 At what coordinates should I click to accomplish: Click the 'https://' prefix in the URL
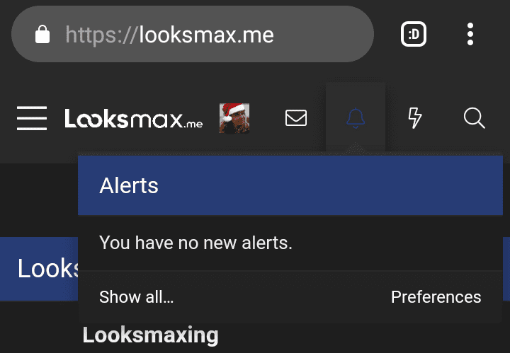click(101, 35)
